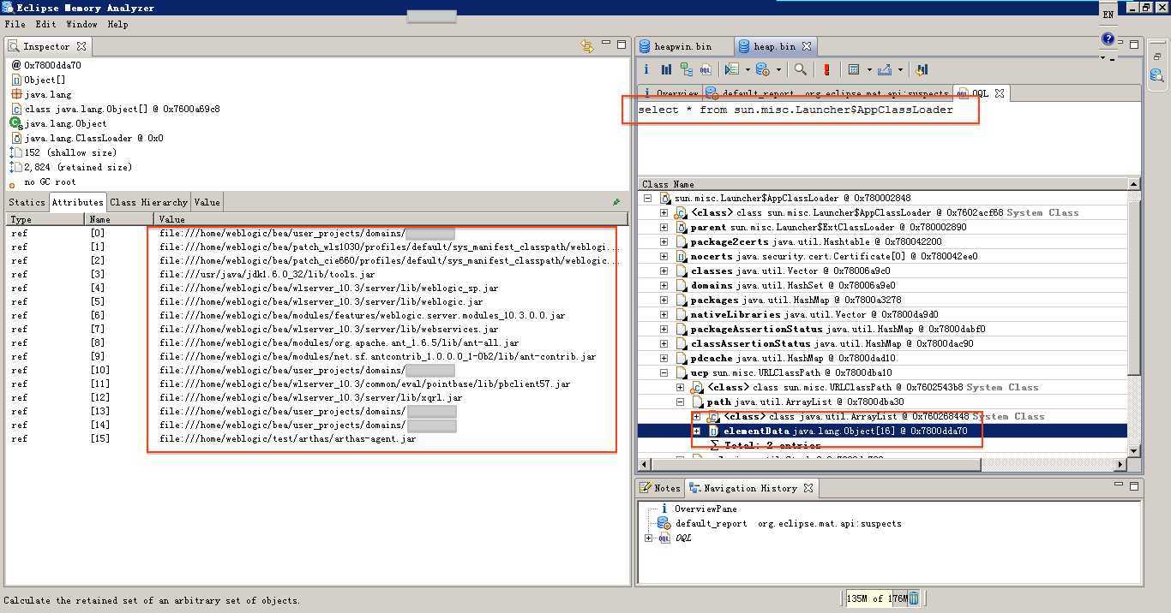Collapse the ucp sun.misc.URLClassPath node

664,372
